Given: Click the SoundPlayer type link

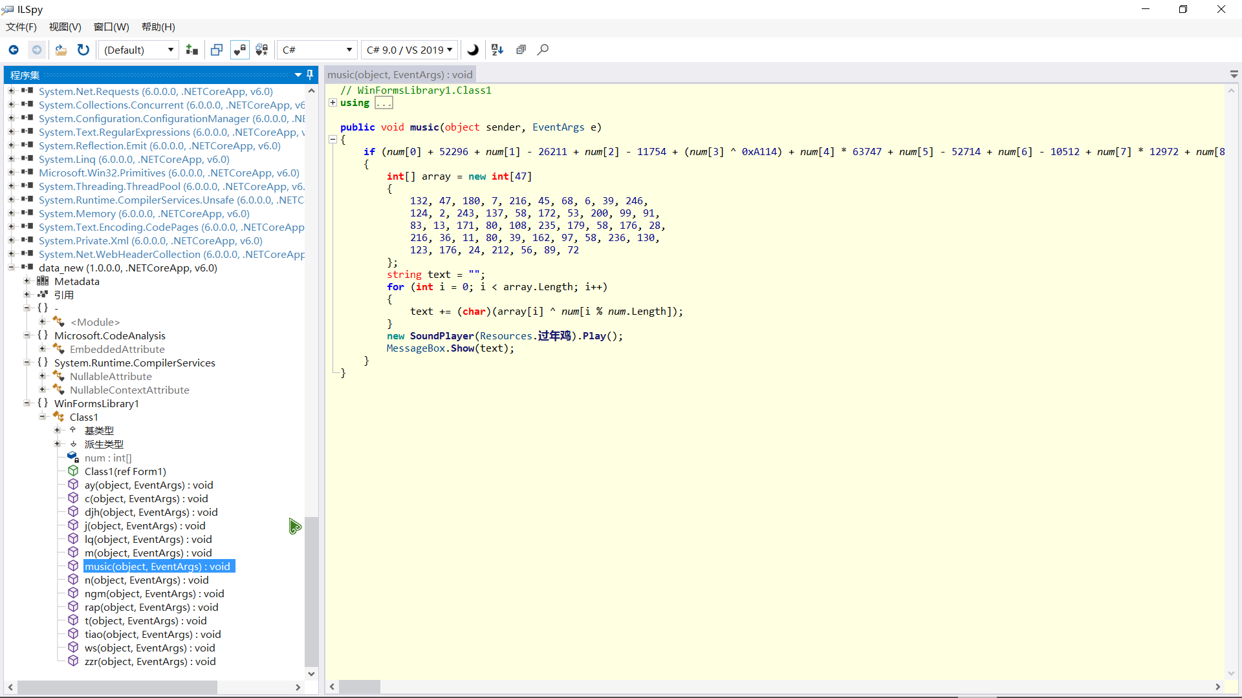Looking at the screenshot, I should point(442,336).
